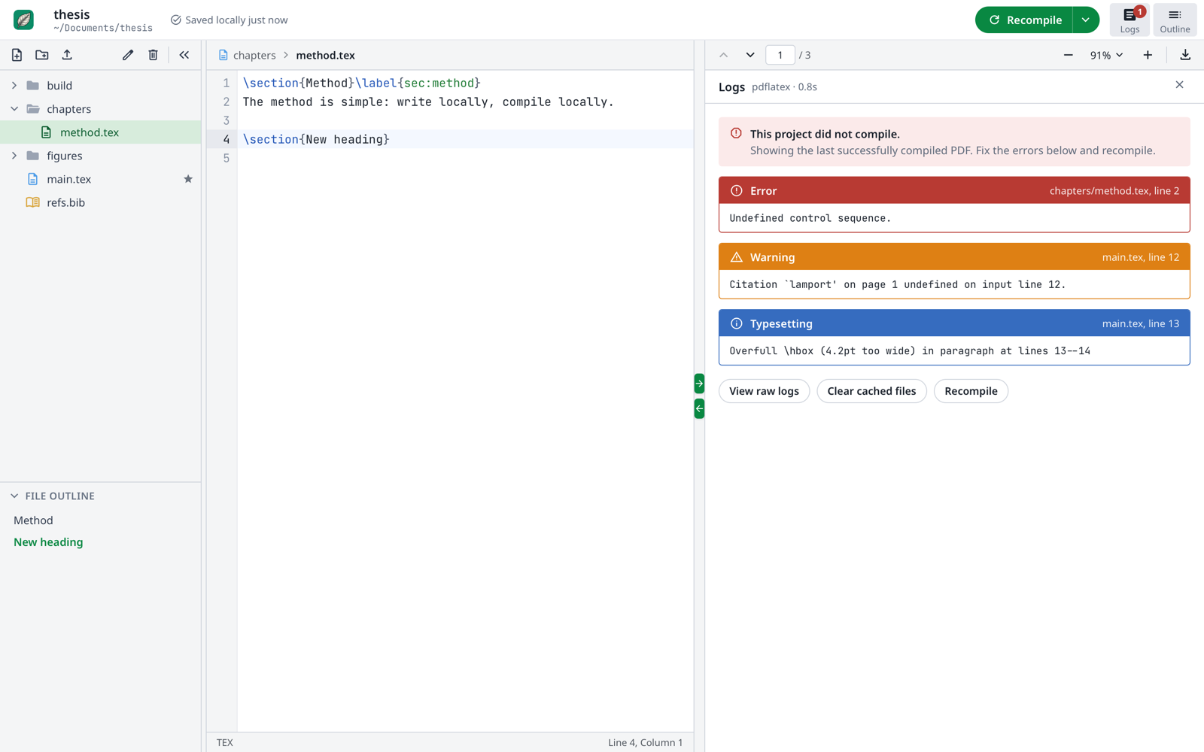1204x752 pixels.
Task: Click line number 2 in editor gutter
Action: (x=226, y=102)
